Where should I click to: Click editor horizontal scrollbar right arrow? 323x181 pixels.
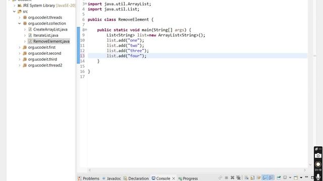[x=305, y=170]
